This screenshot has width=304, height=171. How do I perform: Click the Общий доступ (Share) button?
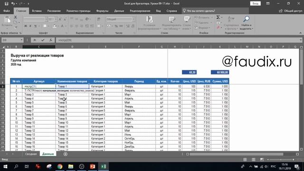point(291,11)
